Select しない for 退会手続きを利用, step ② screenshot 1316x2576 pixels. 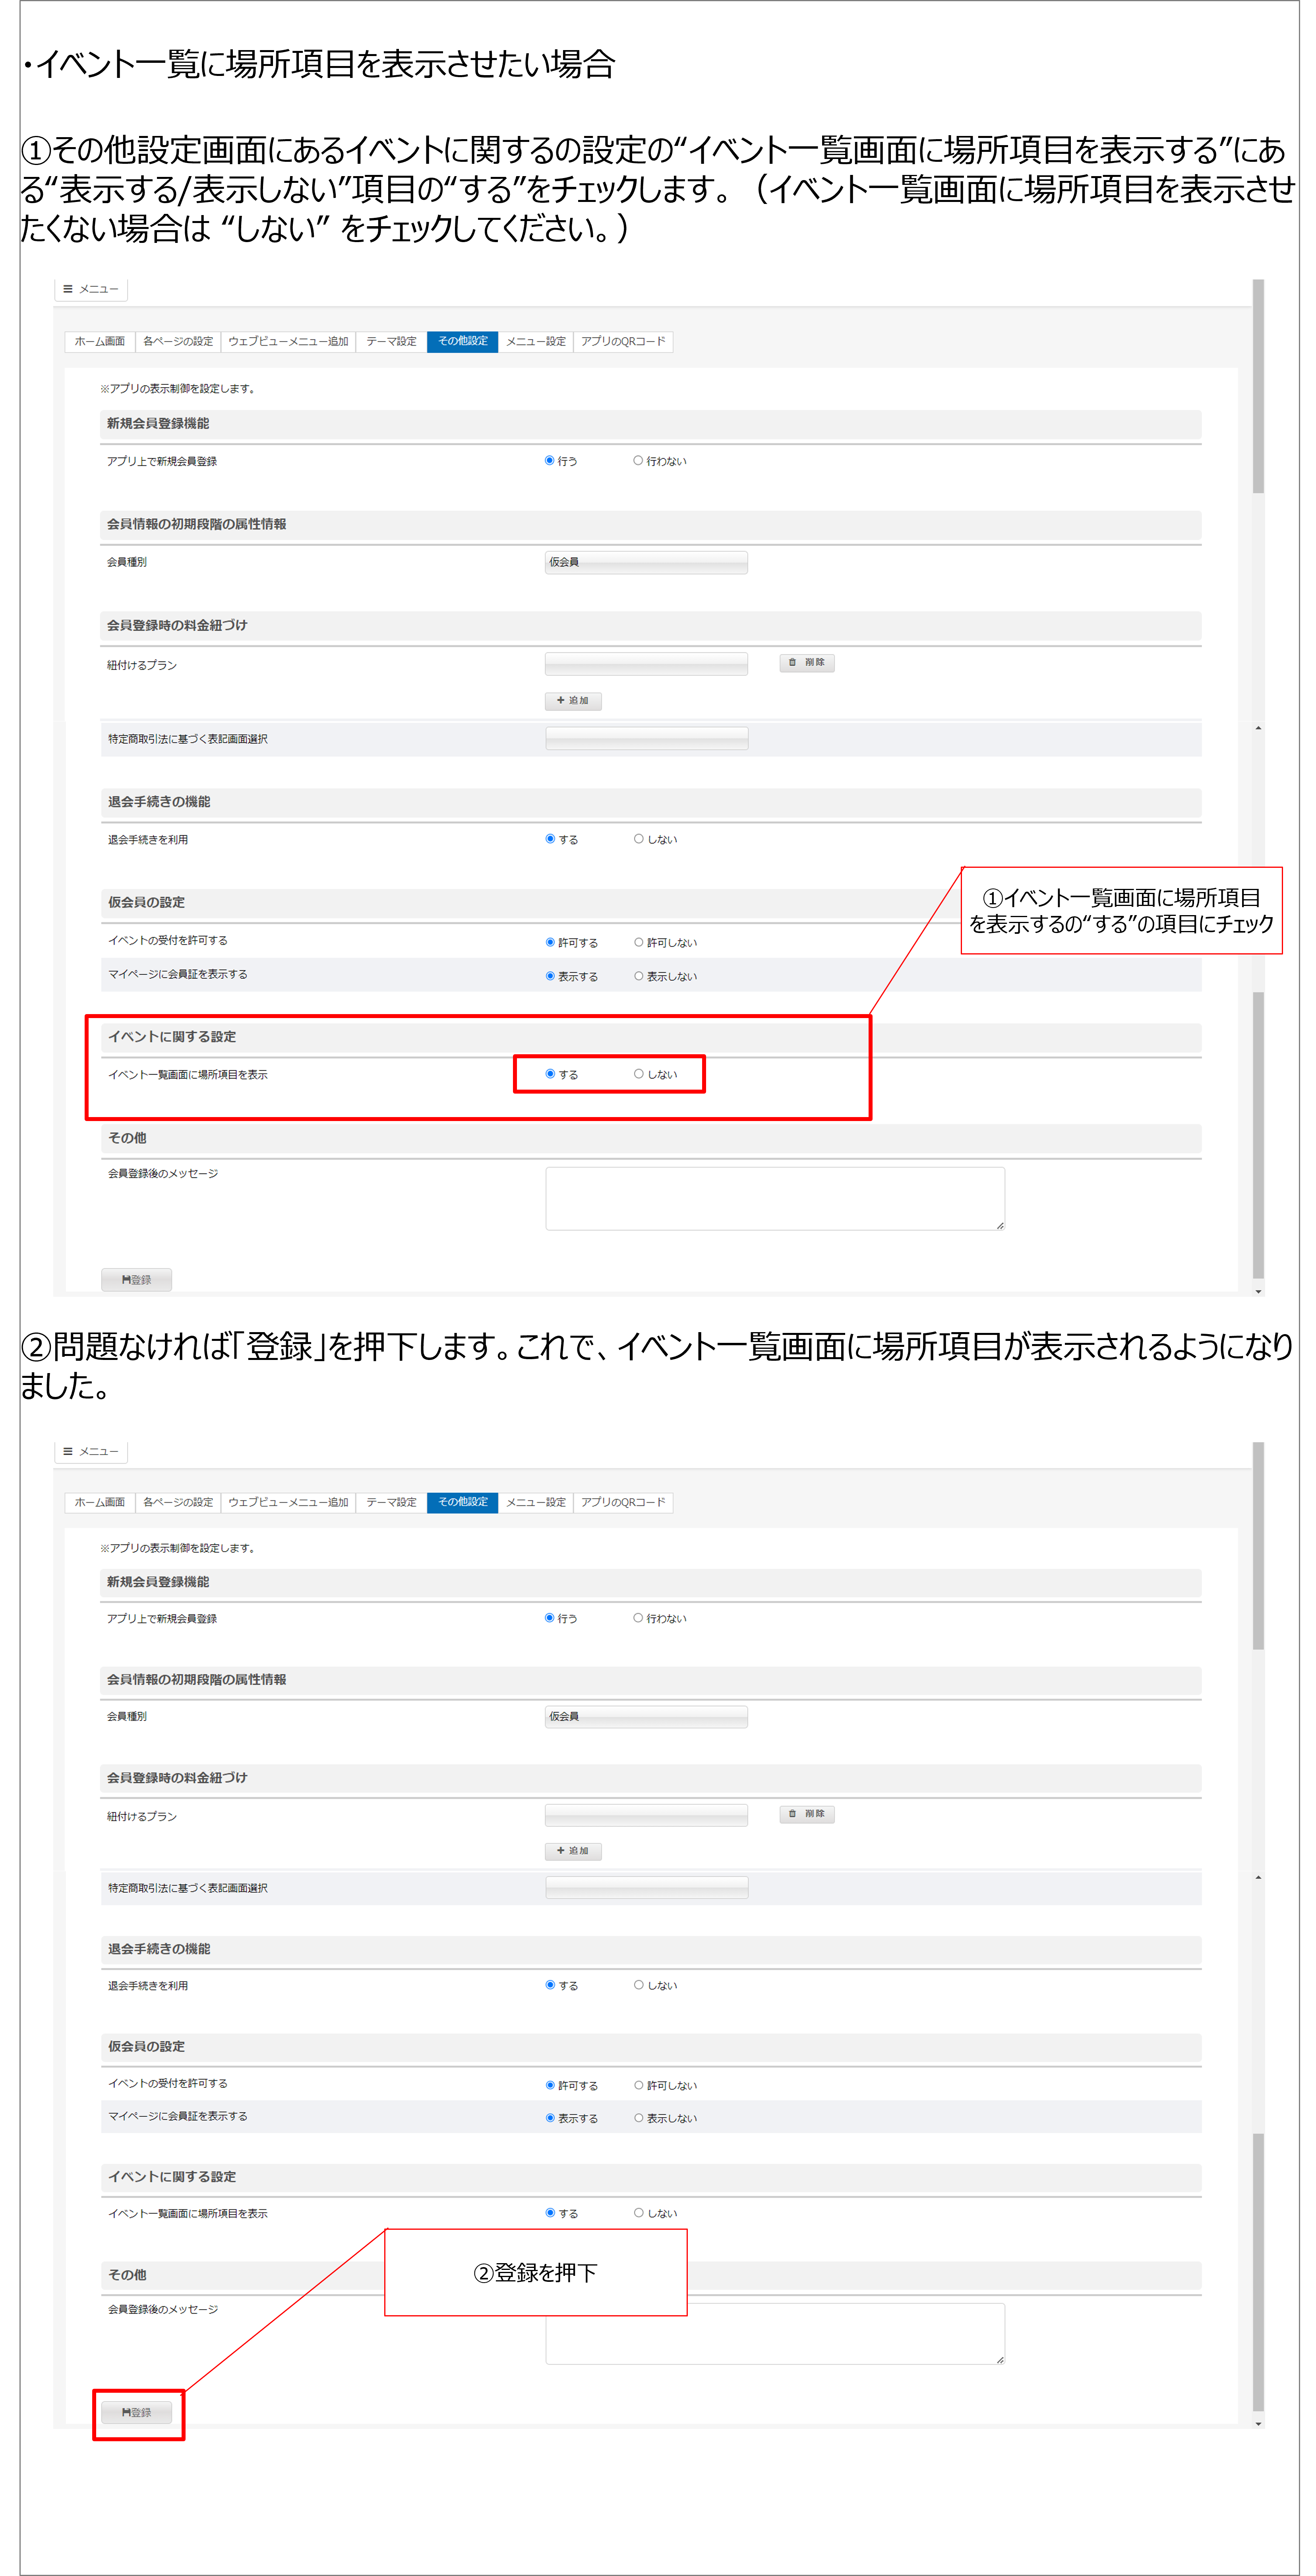(x=639, y=1985)
